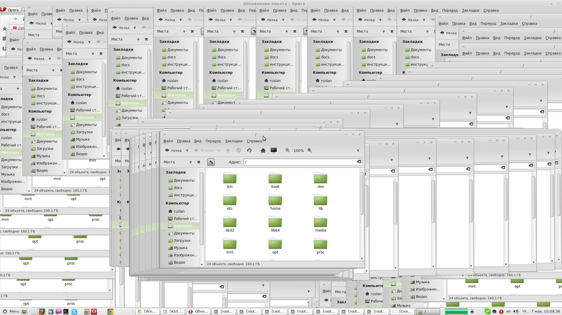Click Home folder icon in frontmost window toolbar
The height and width of the screenshot is (315, 562).
263,150
